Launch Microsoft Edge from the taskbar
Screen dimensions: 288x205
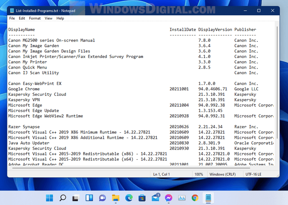(x=129, y=198)
